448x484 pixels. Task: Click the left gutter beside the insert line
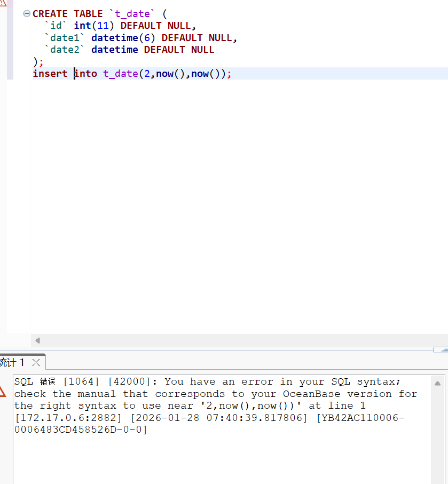10,74
